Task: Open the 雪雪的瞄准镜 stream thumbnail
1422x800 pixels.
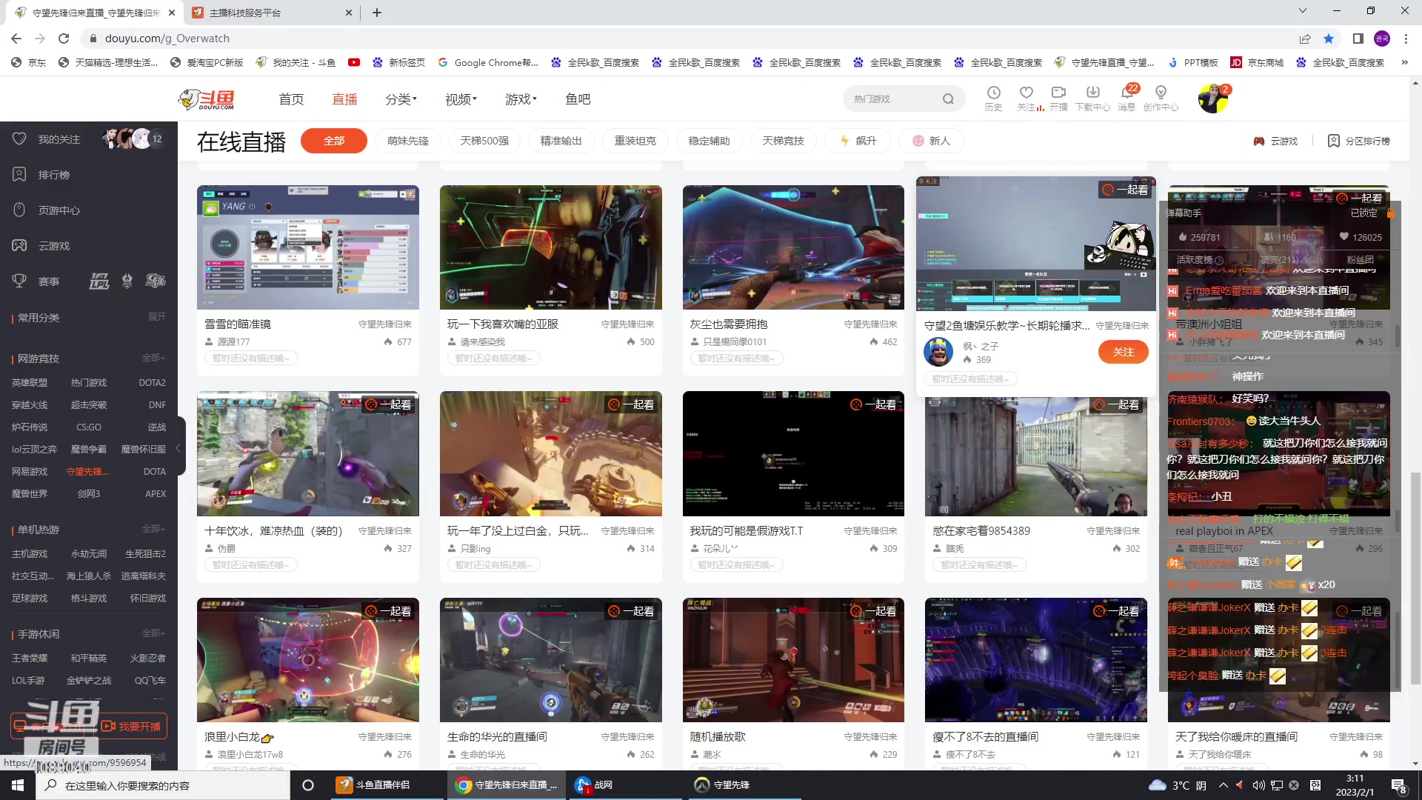Action: (308, 247)
